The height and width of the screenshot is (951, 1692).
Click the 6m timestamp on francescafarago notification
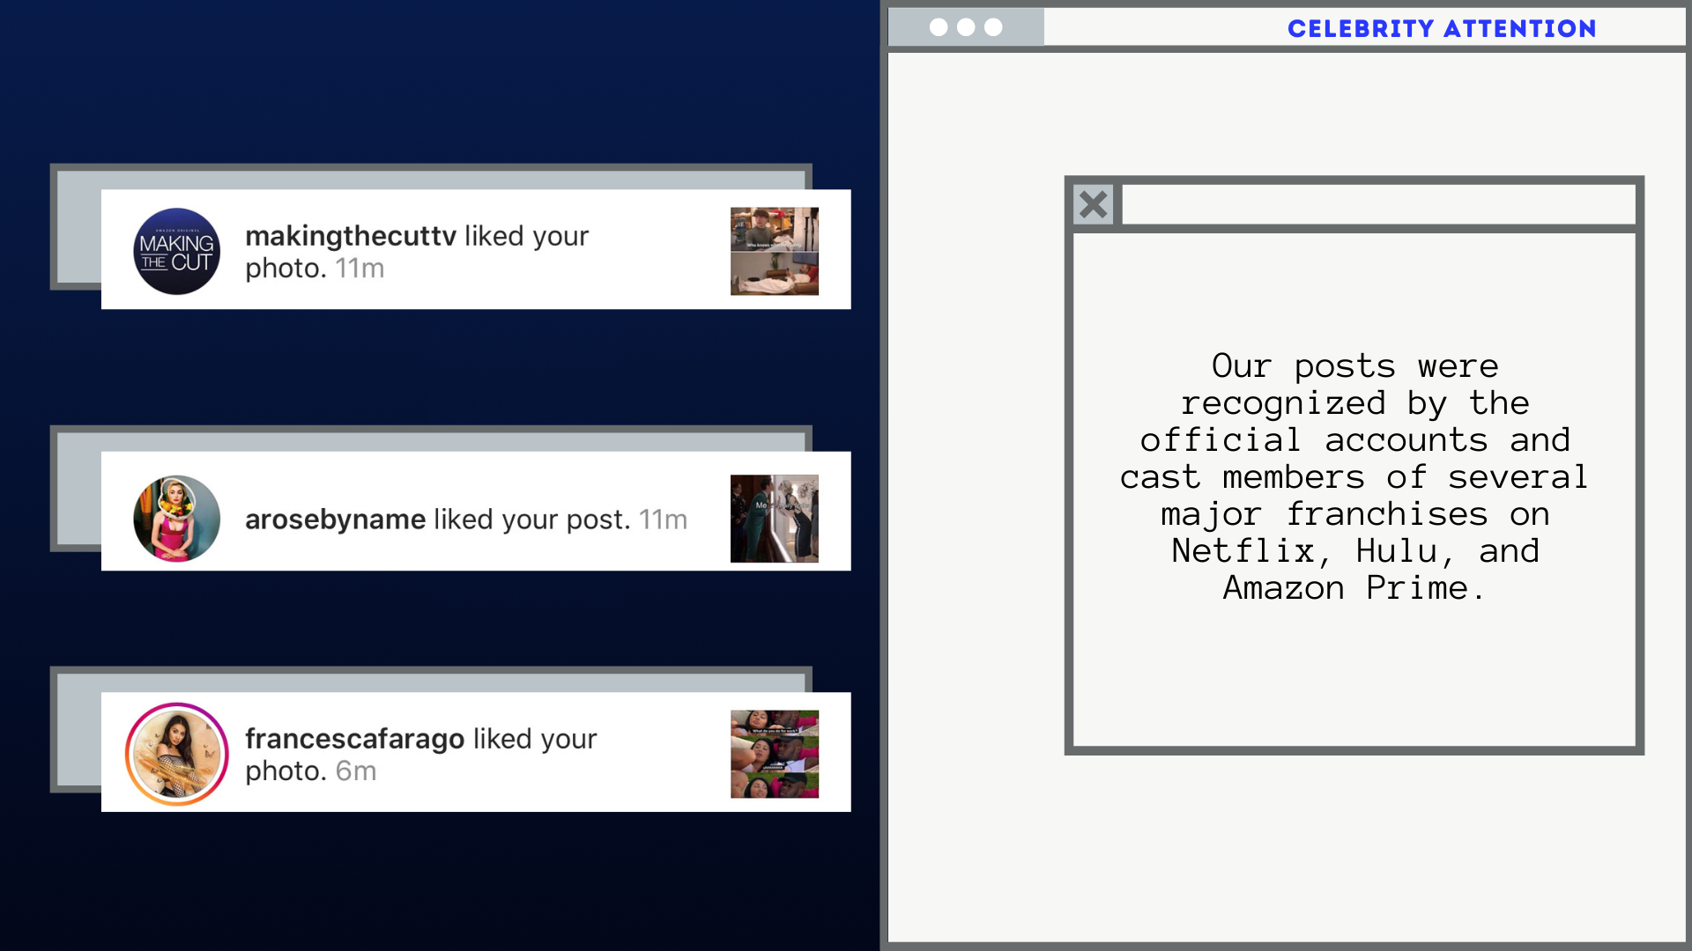pos(356,771)
